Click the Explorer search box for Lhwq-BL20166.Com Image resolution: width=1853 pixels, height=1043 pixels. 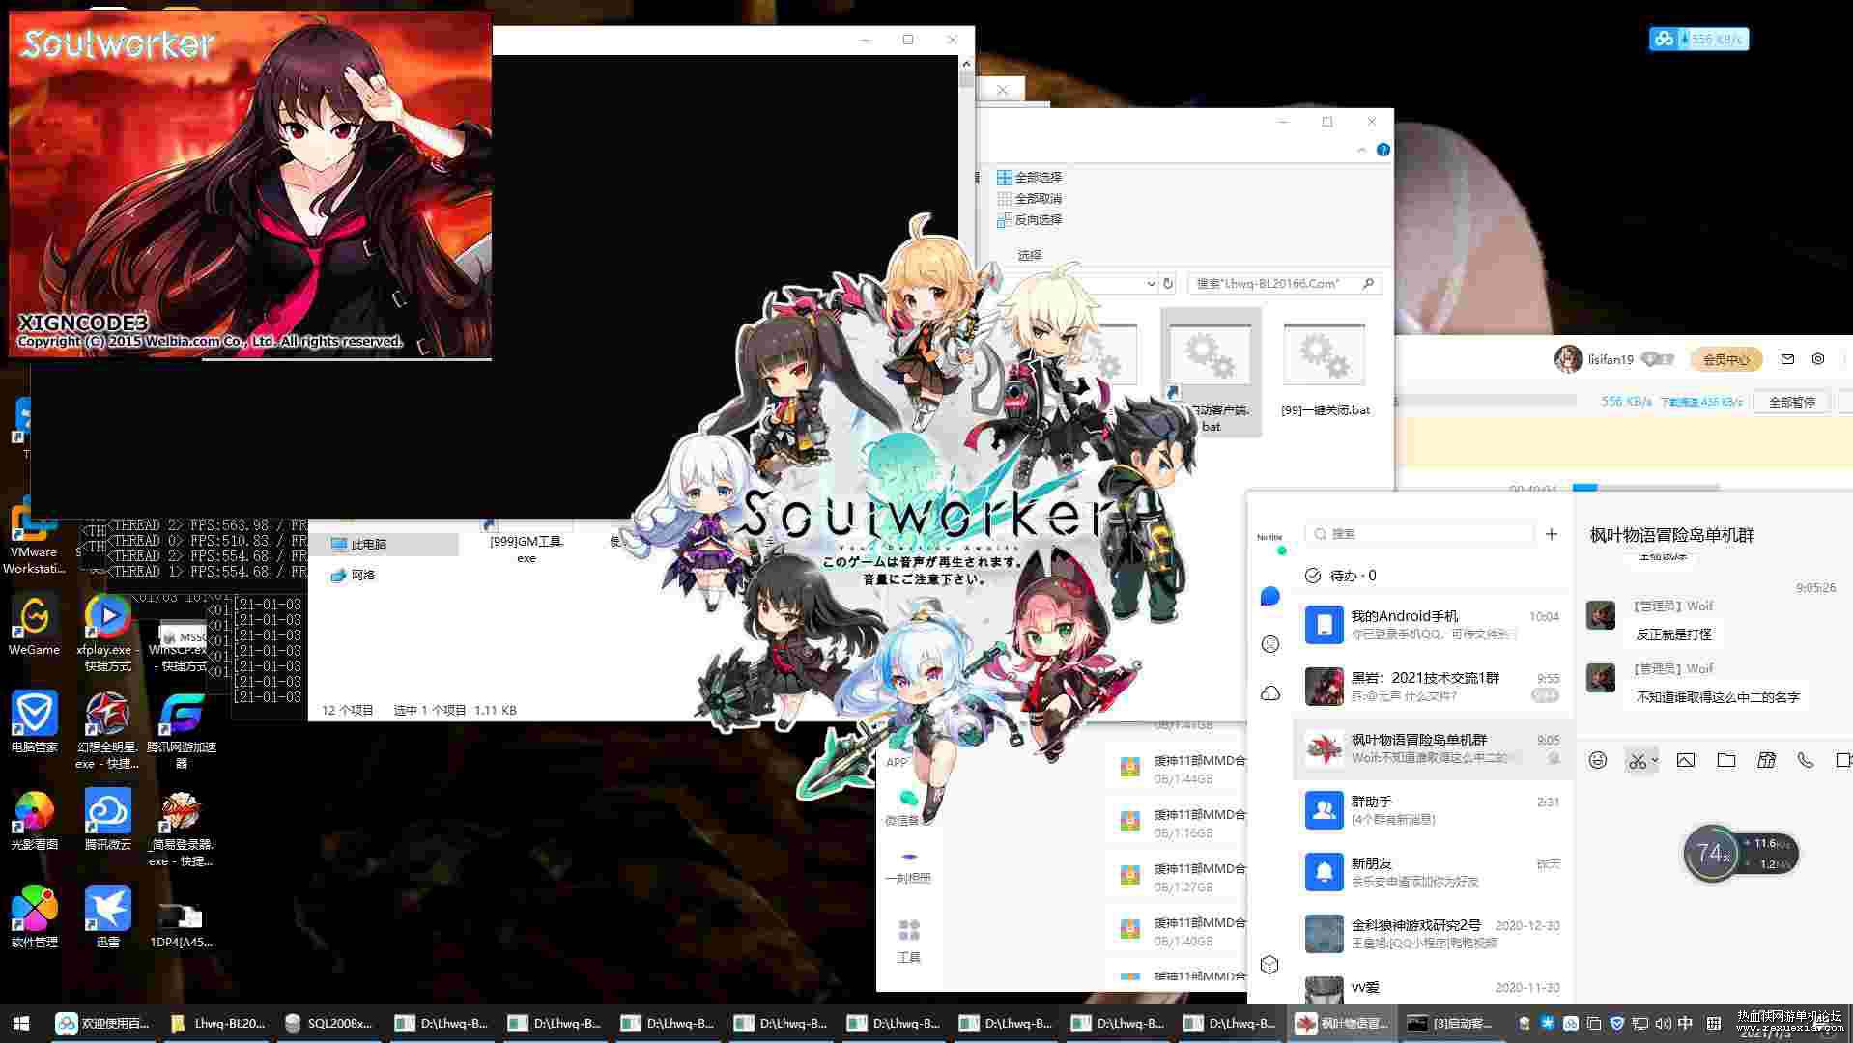pos(1285,284)
